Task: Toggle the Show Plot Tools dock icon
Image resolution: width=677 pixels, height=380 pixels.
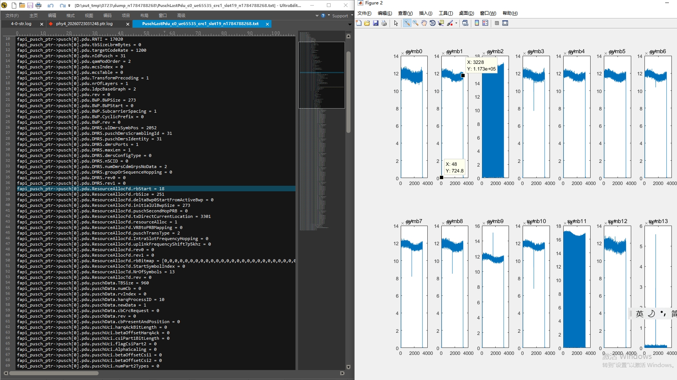Action: pos(505,23)
